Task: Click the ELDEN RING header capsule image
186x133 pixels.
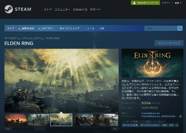Action: pyautogui.click(x=152, y=63)
